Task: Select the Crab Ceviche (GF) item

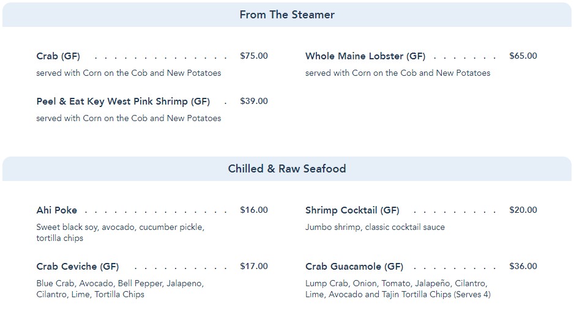Action: [78, 267]
